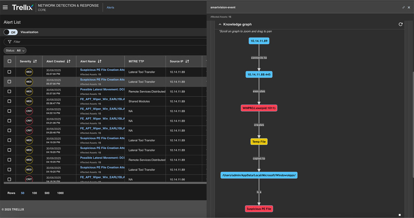Collapse the Knowledge graph section chevron

pyautogui.click(x=220, y=24)
